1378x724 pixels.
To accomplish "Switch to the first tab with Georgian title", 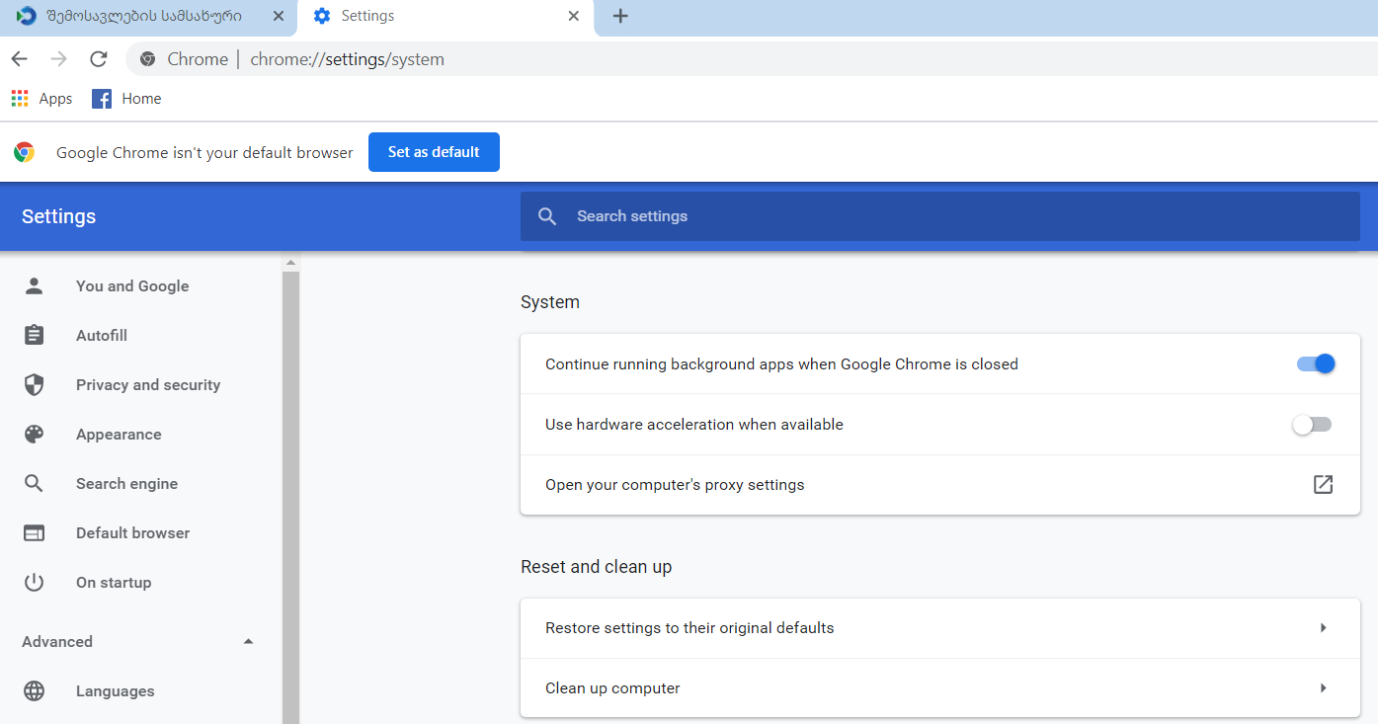I will point(148,17).
